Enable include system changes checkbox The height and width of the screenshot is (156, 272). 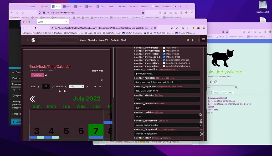tap(164, 63)
